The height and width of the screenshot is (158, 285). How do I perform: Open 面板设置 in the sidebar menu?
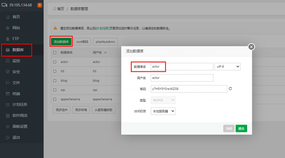[20, 126]
